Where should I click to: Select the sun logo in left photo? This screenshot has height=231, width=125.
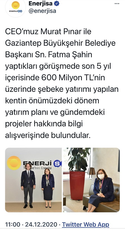[14, 163]
